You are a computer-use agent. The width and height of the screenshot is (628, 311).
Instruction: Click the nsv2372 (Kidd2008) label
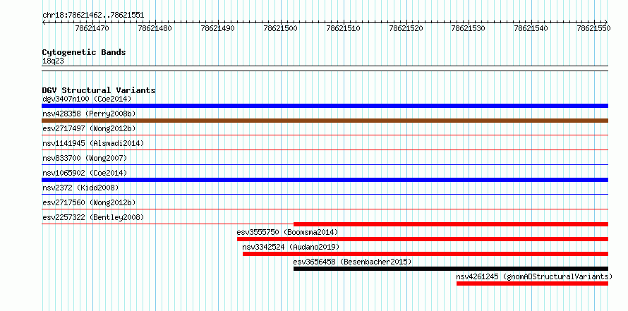[x=80, y=188]
